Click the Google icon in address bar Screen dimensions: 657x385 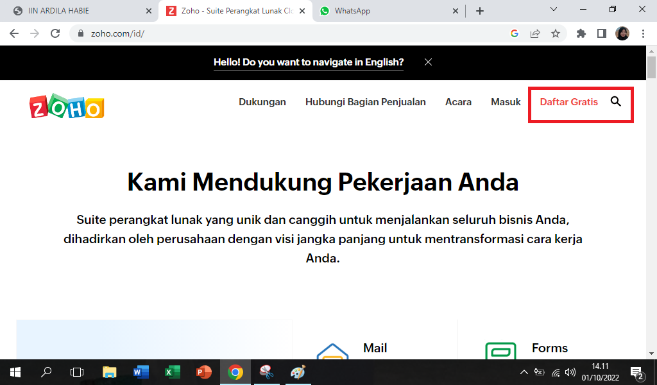tap(515, 33)
